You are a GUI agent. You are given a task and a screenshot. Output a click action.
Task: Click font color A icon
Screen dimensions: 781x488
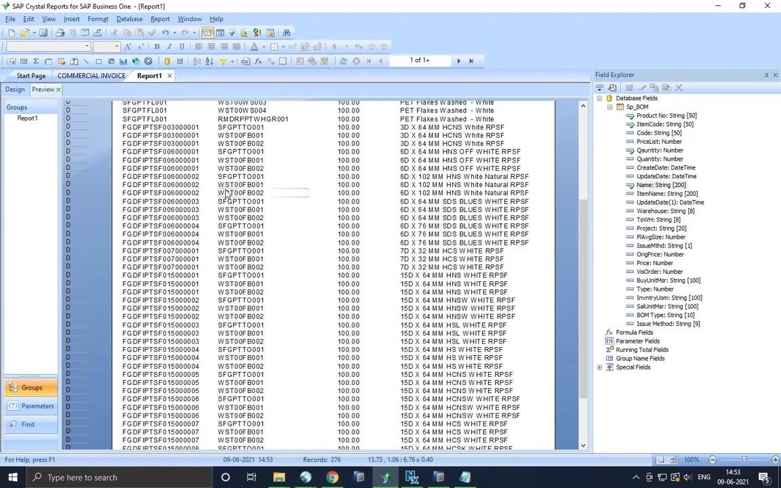(254, 47)
